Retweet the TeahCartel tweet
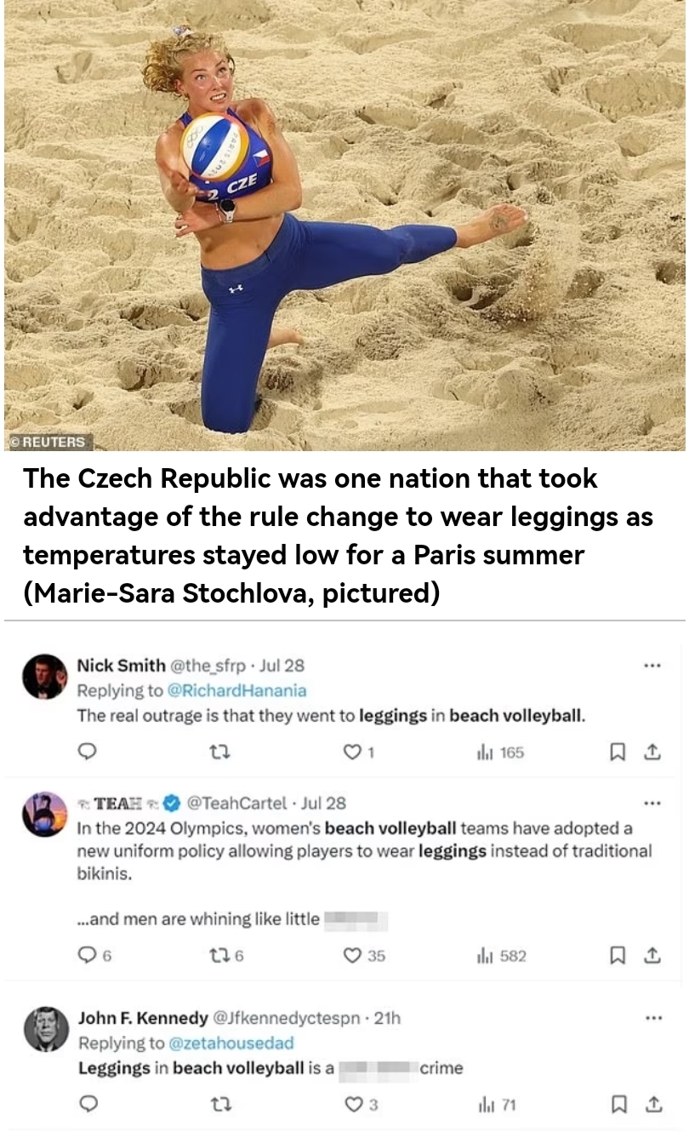The image size is (689, 1132). tap(219, 955)
